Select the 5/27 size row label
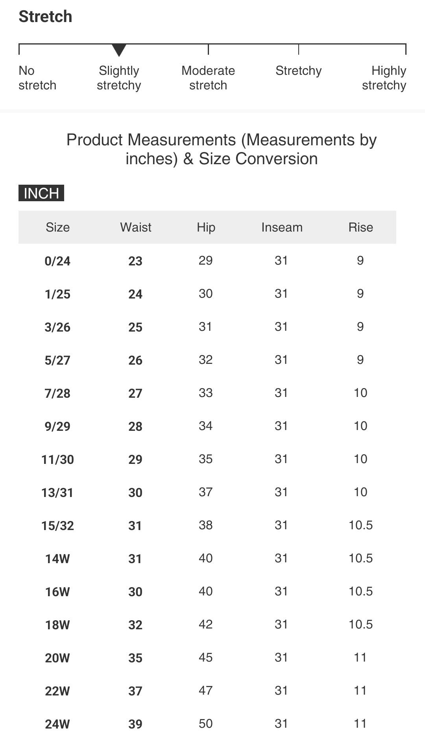425x736 pixels. tap(57, 360)
